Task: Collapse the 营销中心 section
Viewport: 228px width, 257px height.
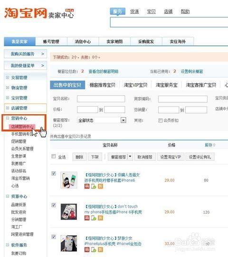Action: (7, 118)
